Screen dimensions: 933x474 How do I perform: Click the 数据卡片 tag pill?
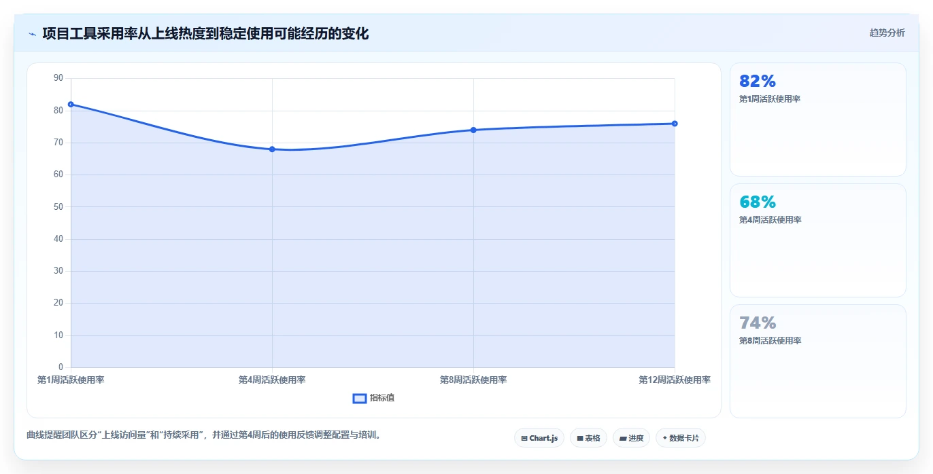click(681, 438)
